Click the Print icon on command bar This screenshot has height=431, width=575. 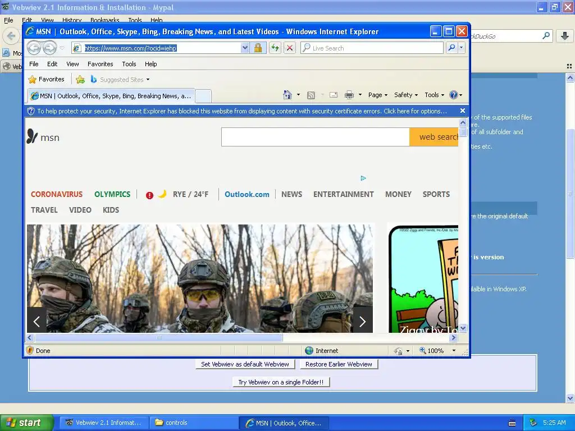(349, 95)
